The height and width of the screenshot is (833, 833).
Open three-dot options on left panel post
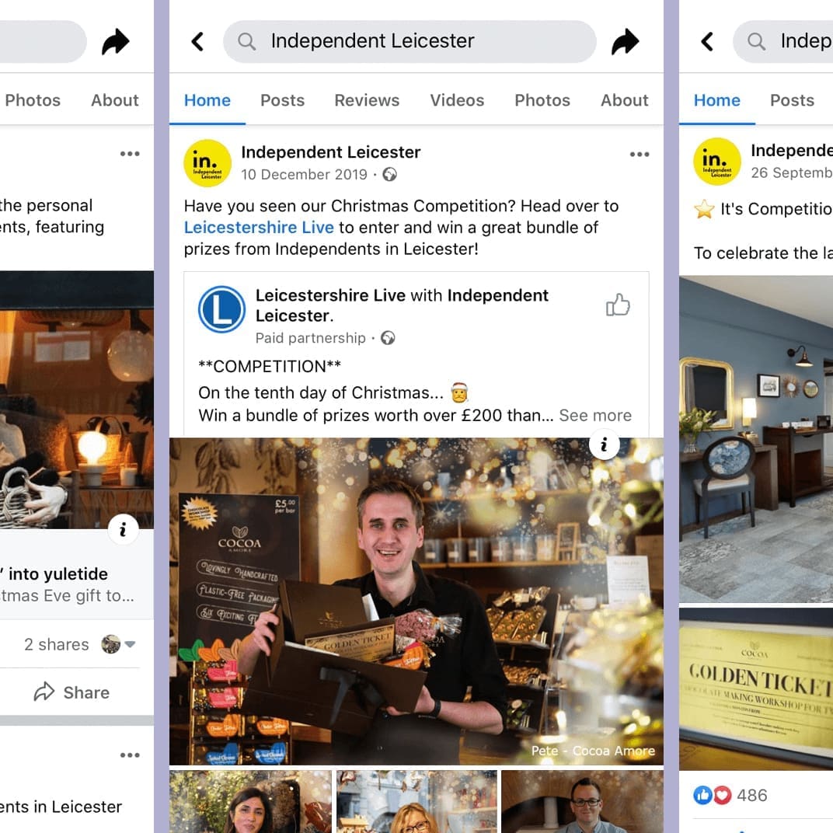point(130,154)
